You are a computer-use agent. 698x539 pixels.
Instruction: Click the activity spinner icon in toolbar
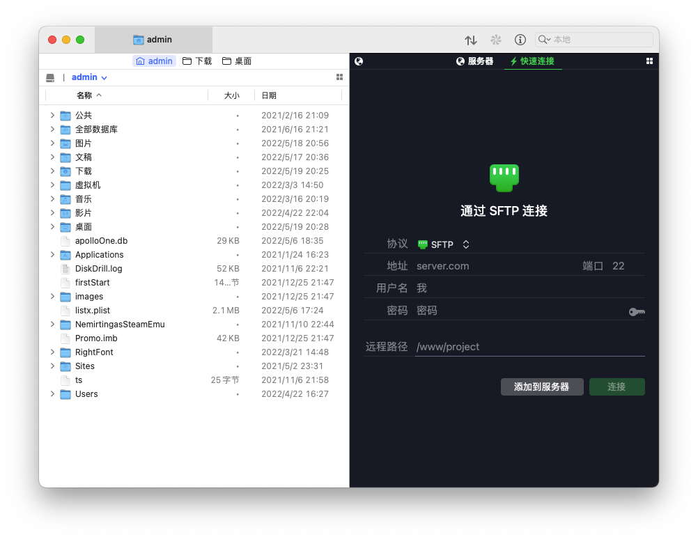(x=496, y=40)
